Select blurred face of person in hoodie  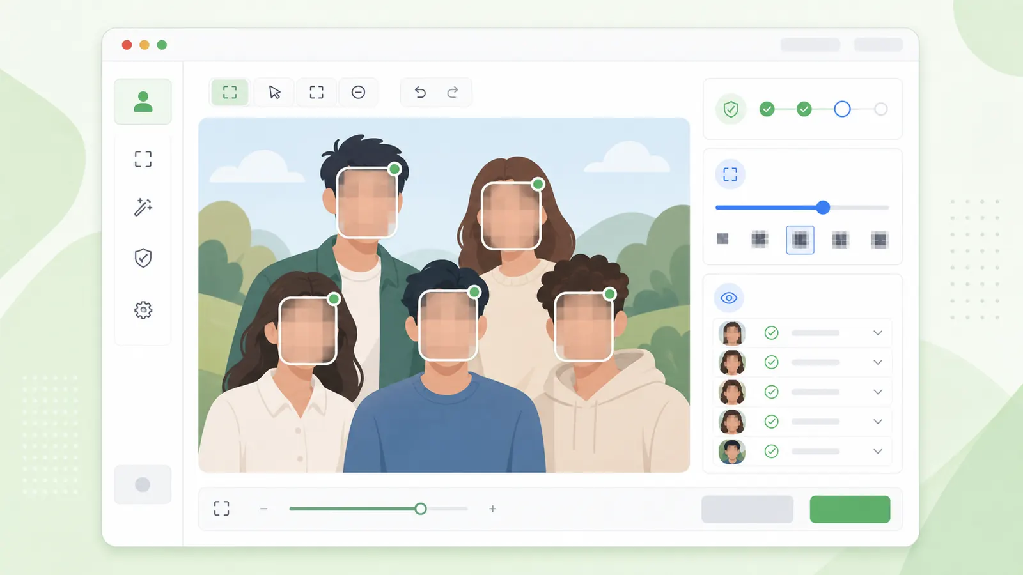click(x=583, y=326)
